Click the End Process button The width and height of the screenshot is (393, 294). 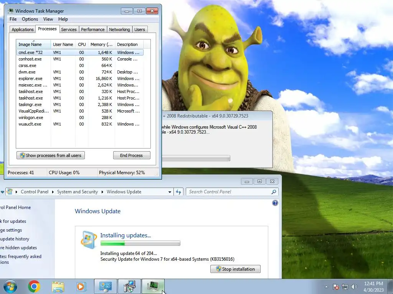[132, 155]
